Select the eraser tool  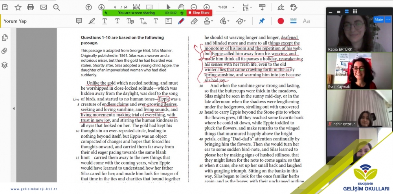point(194,21)
